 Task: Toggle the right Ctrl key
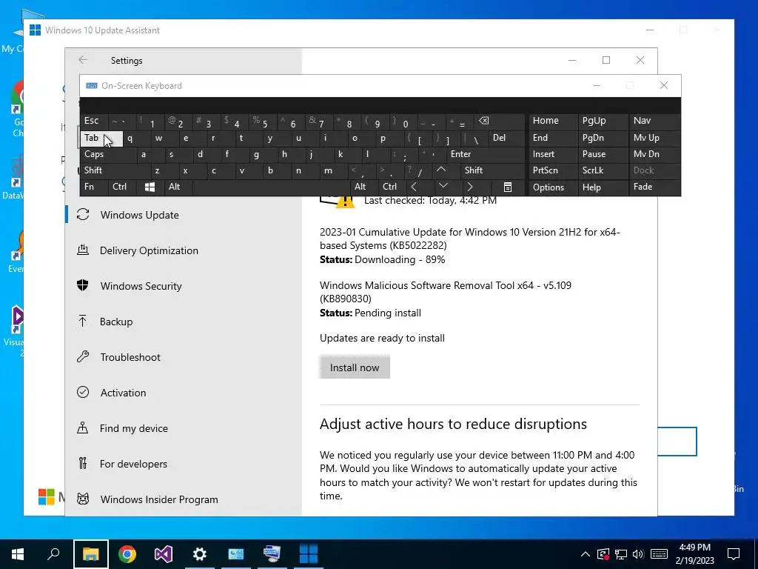(x=392, y=187)
